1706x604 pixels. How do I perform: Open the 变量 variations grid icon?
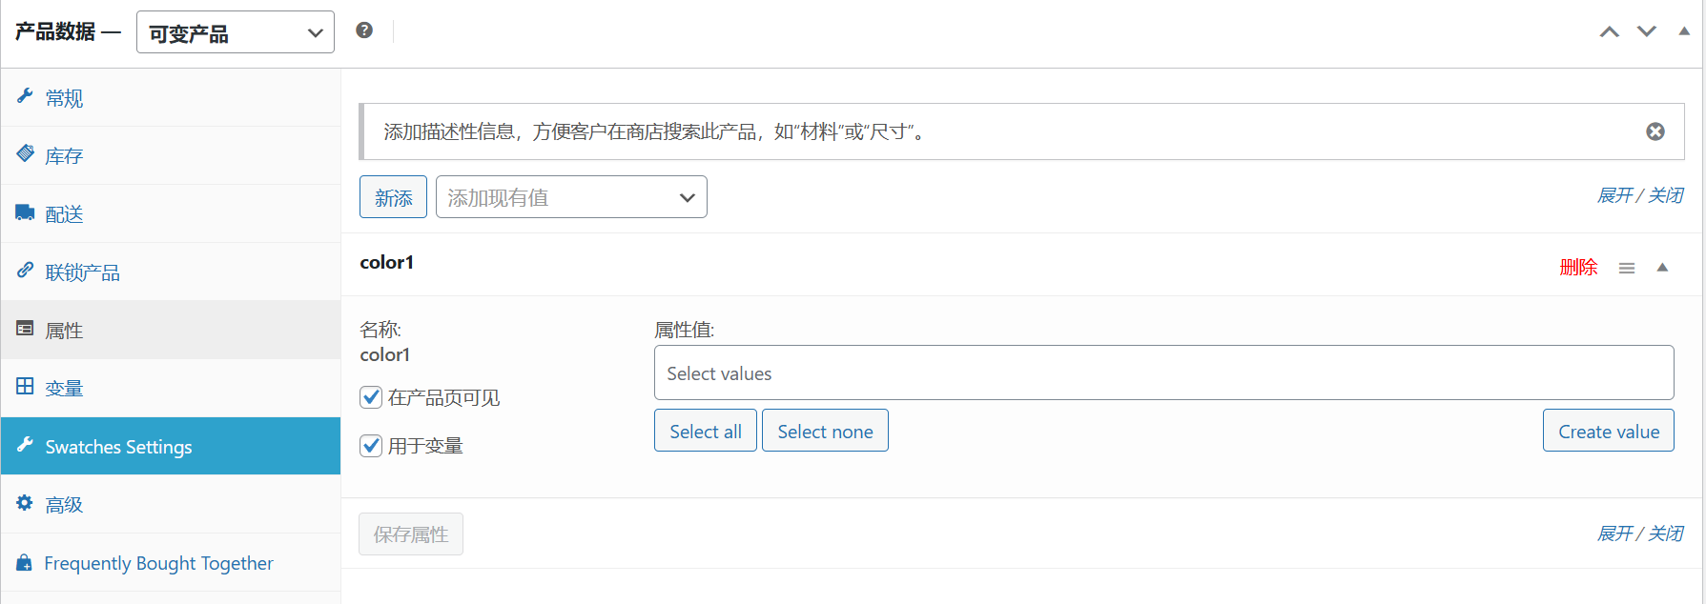(26, 387)
